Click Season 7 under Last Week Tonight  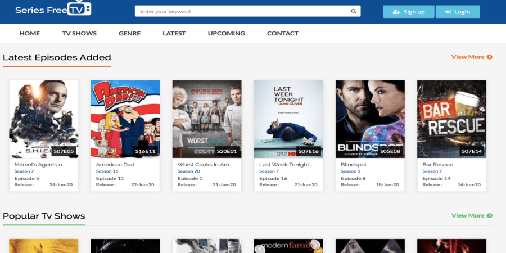tap(269, 171)
